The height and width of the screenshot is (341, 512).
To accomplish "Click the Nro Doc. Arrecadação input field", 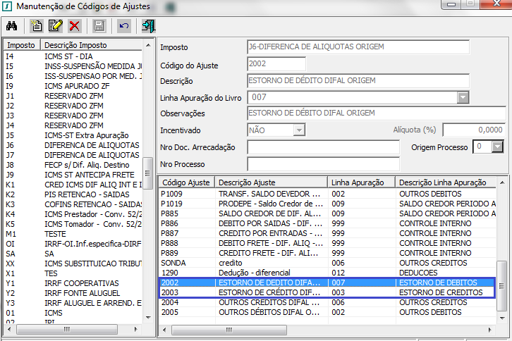I will coord(322,147).
